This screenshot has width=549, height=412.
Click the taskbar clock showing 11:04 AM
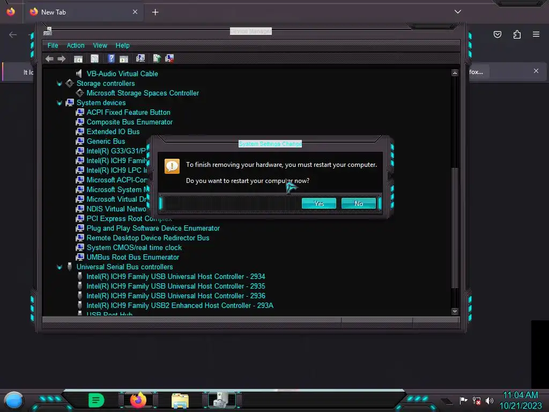click(x=520, y=395)
